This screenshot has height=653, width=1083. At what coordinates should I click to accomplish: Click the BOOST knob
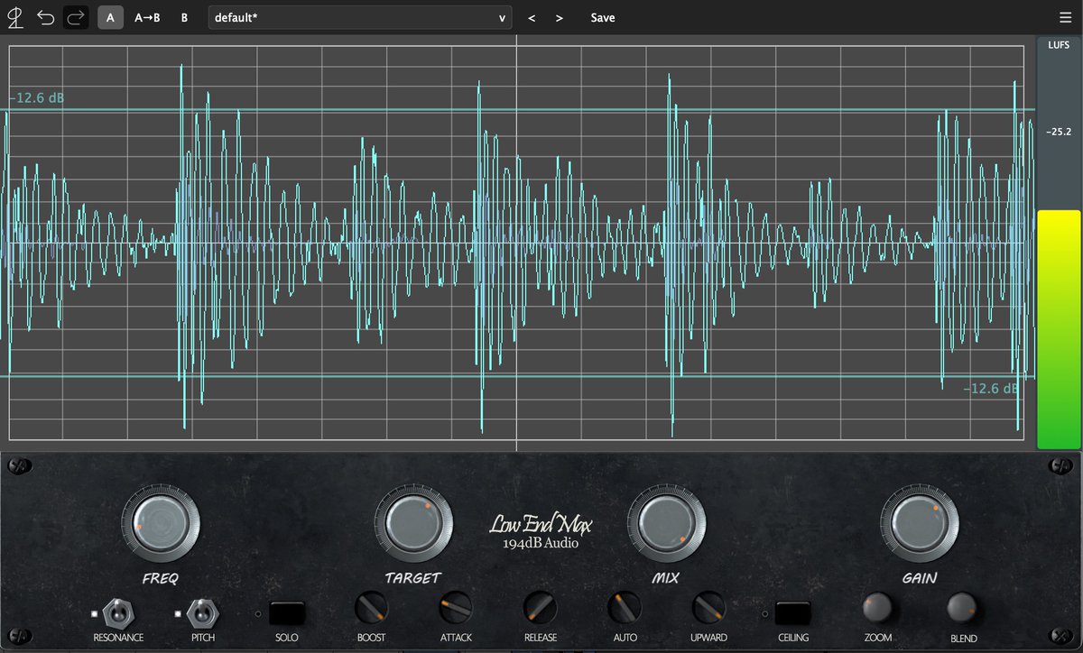[371, 609]
